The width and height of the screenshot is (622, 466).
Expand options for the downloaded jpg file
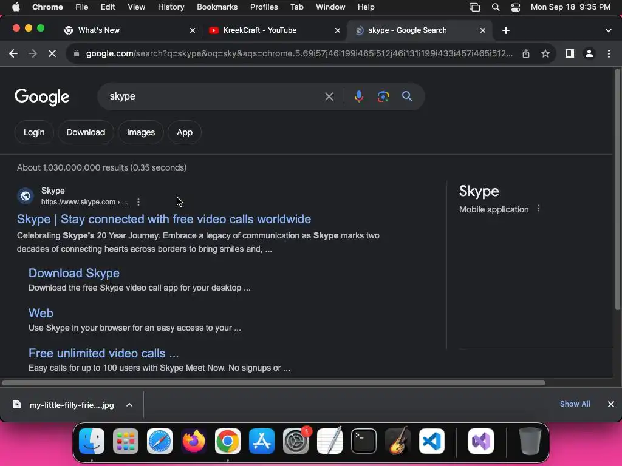pos(129,405)
